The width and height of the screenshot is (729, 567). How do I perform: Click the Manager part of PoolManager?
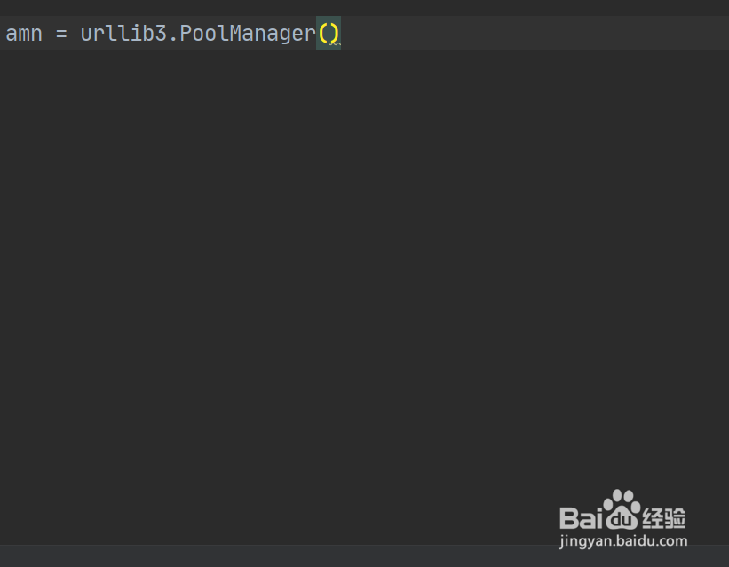[x=273, y=35]
